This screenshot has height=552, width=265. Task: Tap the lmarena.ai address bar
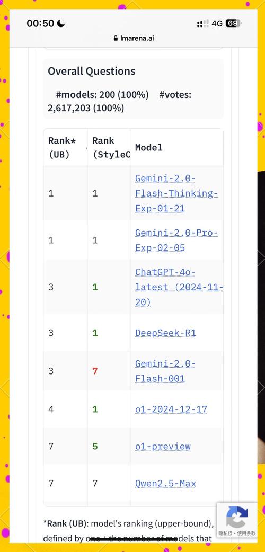134,38
